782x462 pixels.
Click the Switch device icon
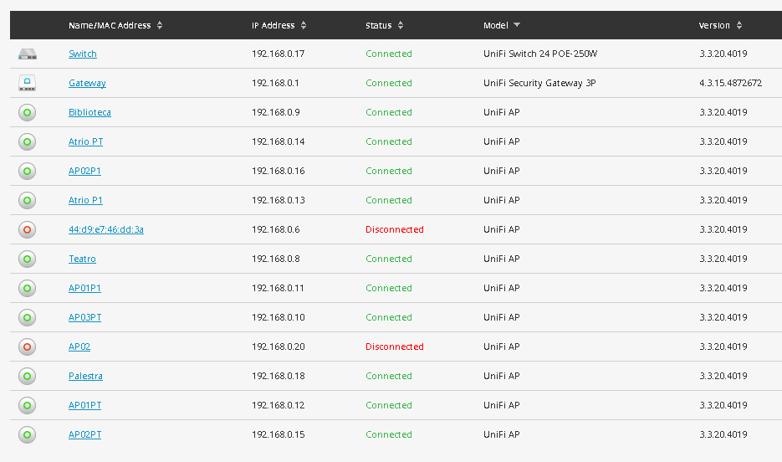coord(28,54)
